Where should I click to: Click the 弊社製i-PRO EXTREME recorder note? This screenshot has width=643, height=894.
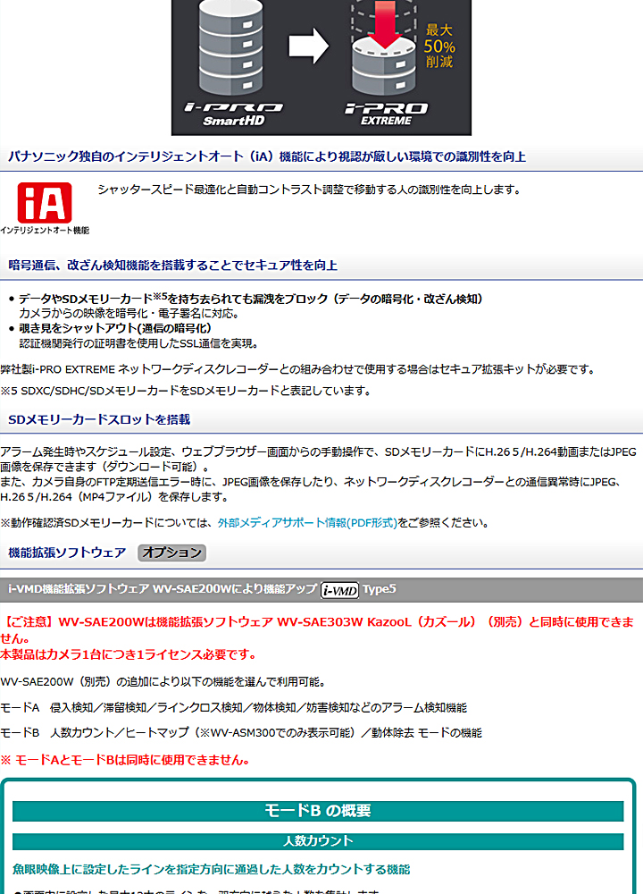click(298, 369)
